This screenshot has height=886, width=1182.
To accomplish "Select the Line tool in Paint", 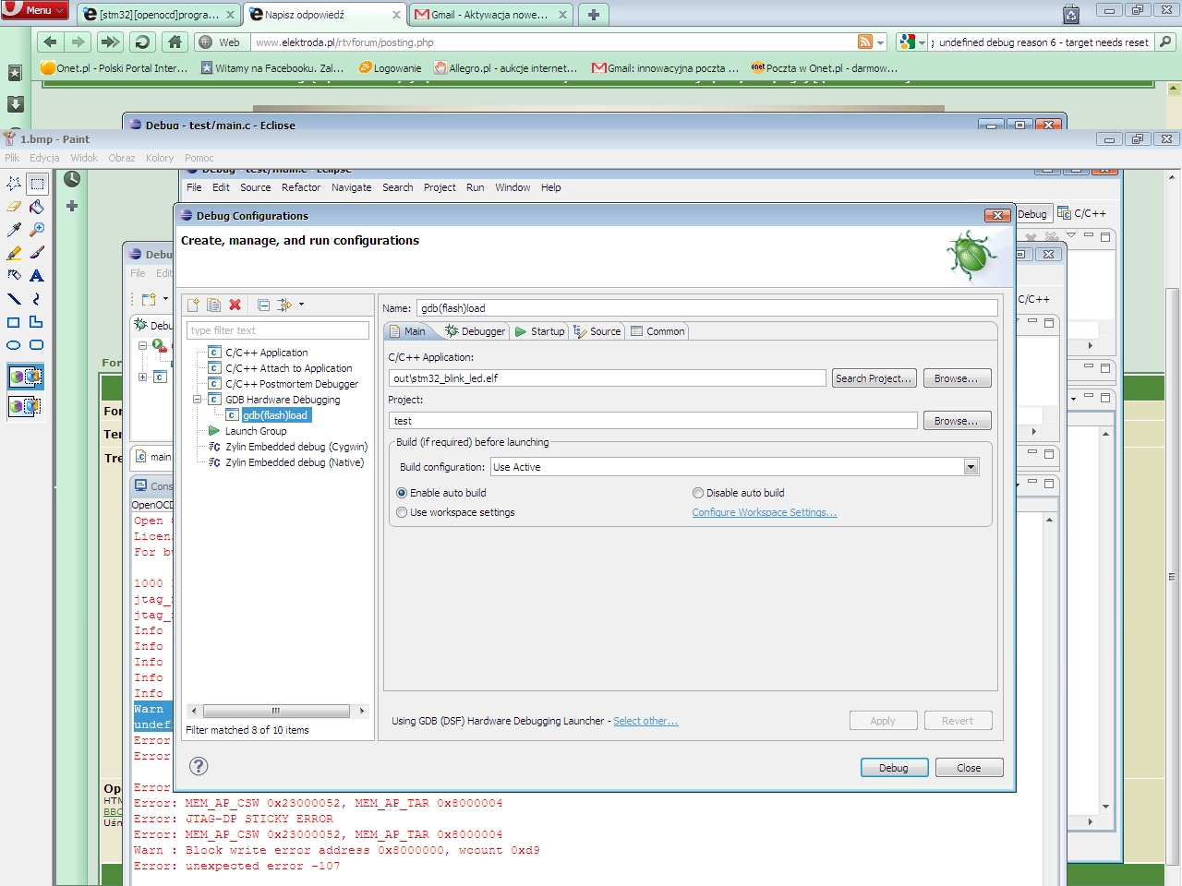I will (14, 299).
